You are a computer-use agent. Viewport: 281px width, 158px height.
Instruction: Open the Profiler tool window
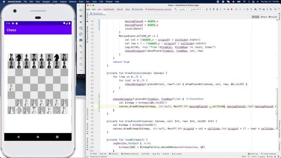pyautogui.click(x=145, y=154)
